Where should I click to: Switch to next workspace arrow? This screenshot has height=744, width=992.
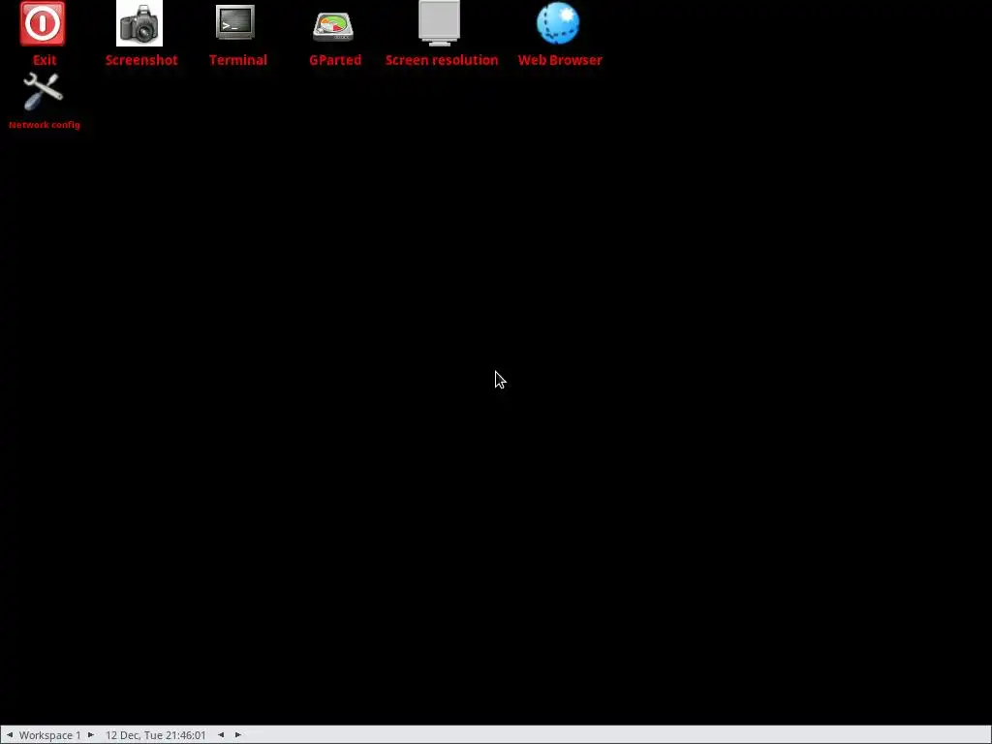tap(90, 734)
